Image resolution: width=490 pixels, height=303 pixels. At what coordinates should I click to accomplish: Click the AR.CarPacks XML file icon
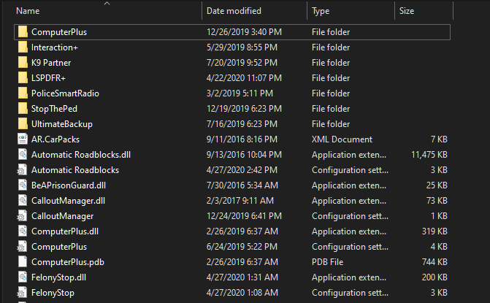point(23,139)
